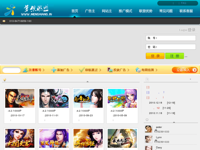Click the 投放广告 step label
This screenshot has height=150, width=200.
click(x=120, y=70)
